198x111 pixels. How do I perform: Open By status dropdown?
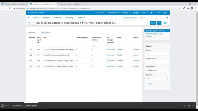pyautogui.click(x=157, y=78)
